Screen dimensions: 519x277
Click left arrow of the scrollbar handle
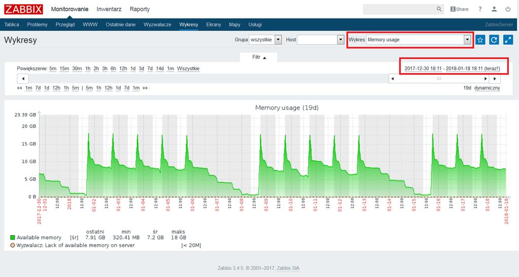393,79
